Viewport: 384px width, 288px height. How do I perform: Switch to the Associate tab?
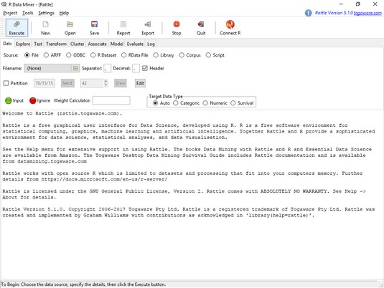(97, 44)
